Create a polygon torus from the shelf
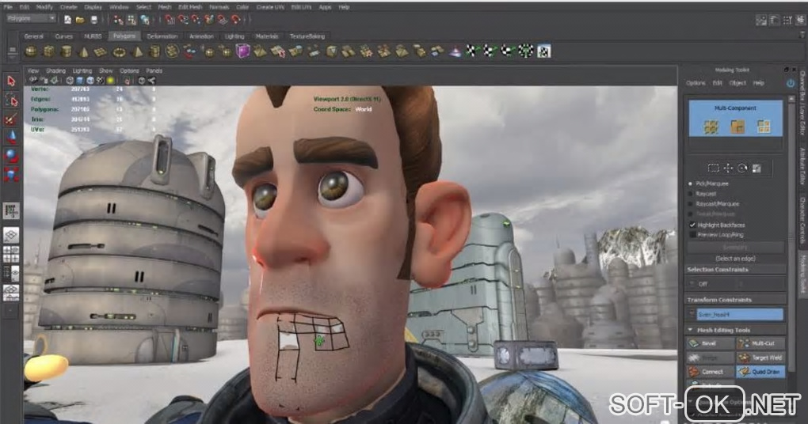 pyautogui.click(x=119, y=51)
